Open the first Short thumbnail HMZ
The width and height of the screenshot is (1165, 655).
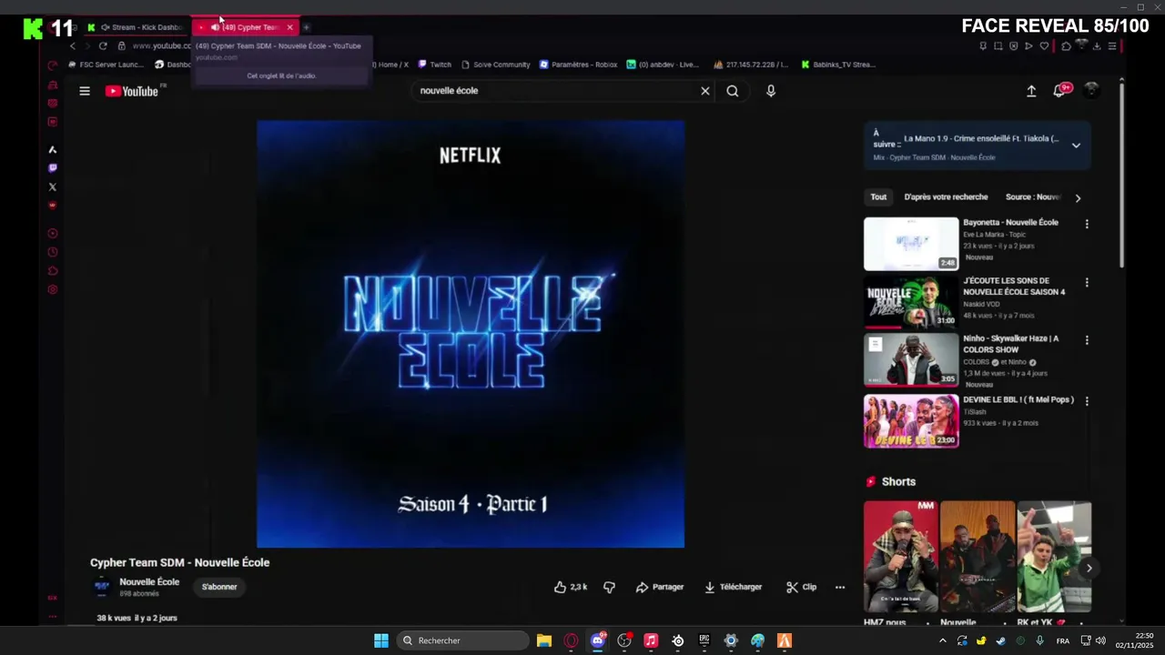click(x=900, y=557)
